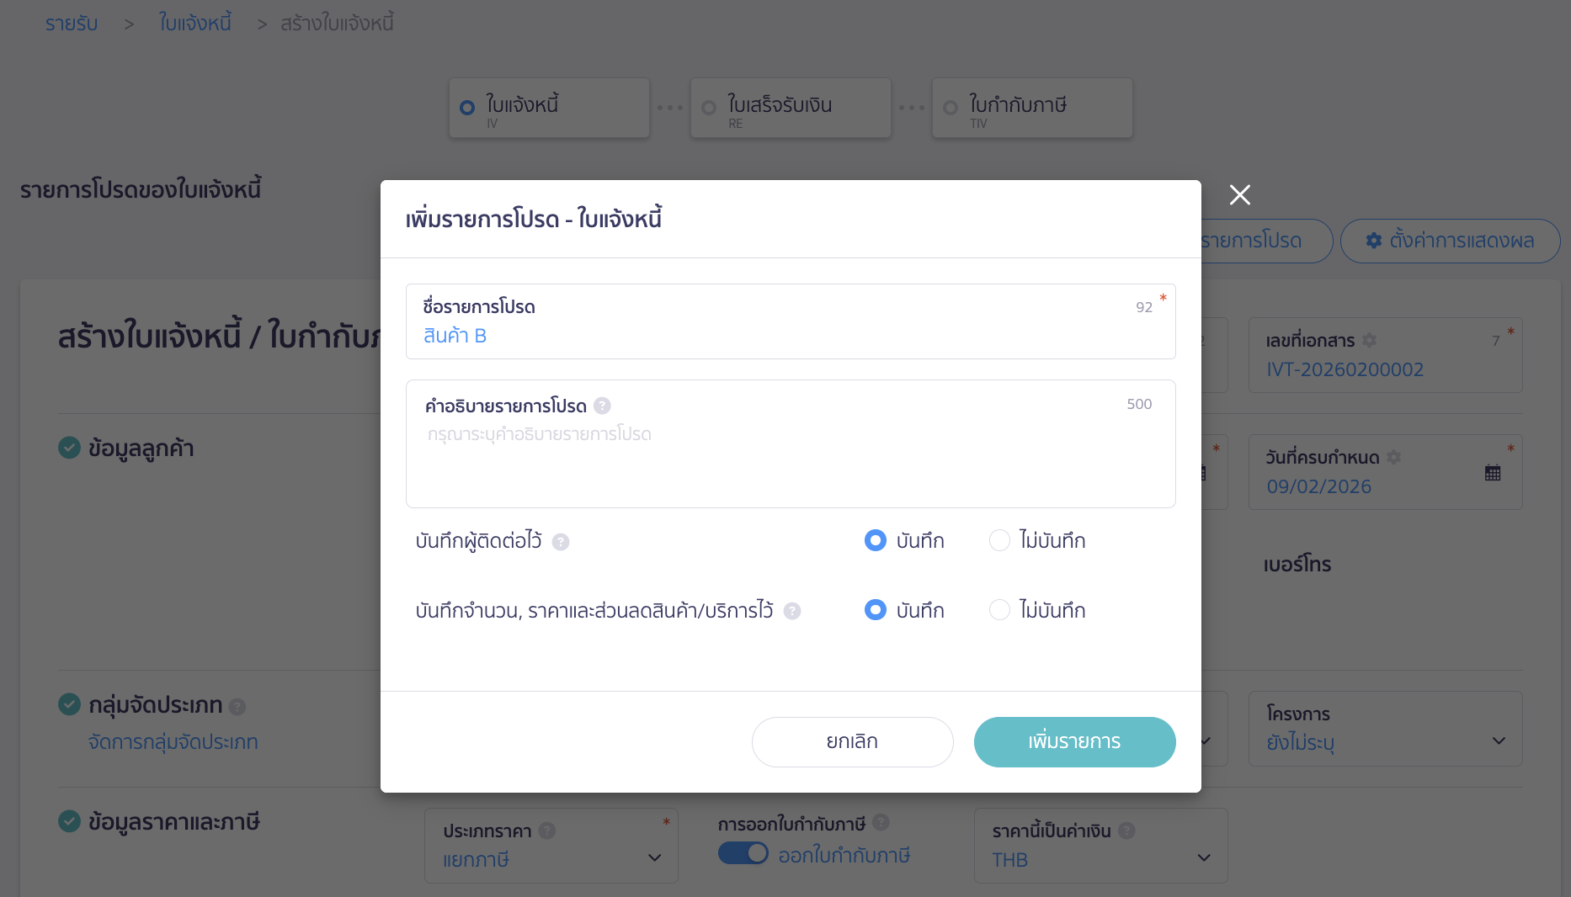The image size is (1571, 897).
Task: Cancel the dialog with ยกเลิก button
Action: [x=852, y=741]
